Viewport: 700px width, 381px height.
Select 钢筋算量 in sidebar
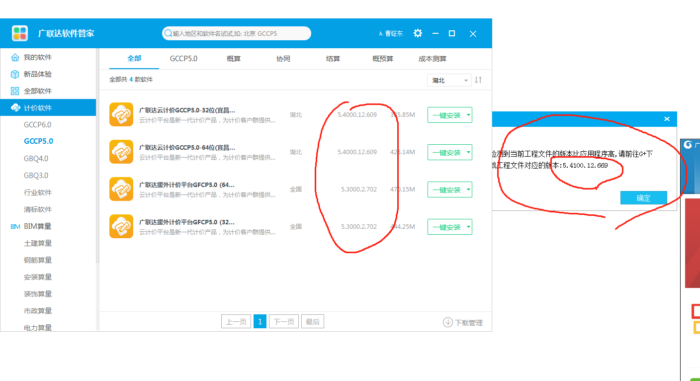click(38, 260)
